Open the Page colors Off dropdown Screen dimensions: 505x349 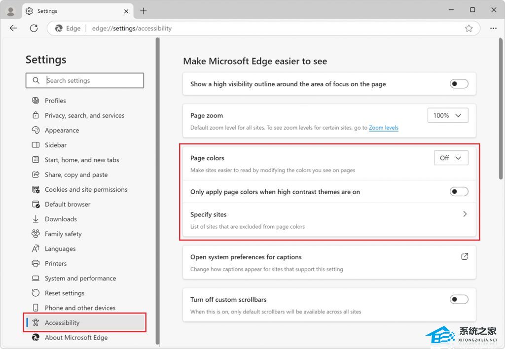(451, 158)
